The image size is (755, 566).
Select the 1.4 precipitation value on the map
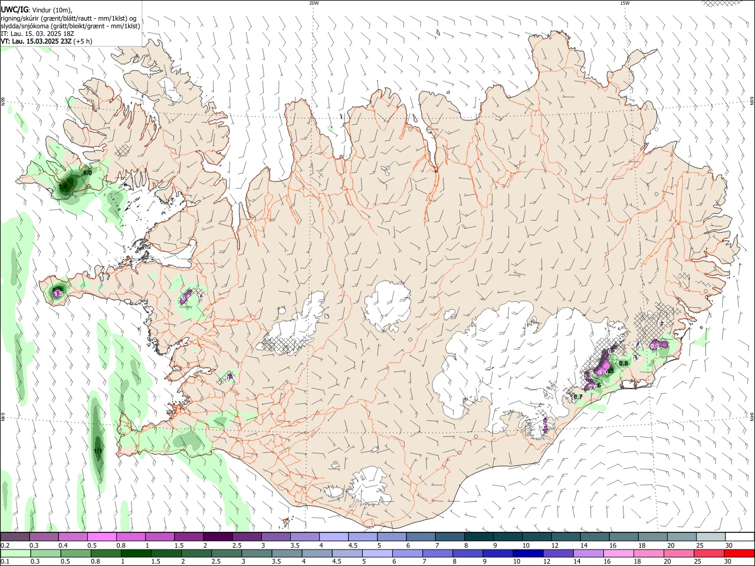[64, 187]
